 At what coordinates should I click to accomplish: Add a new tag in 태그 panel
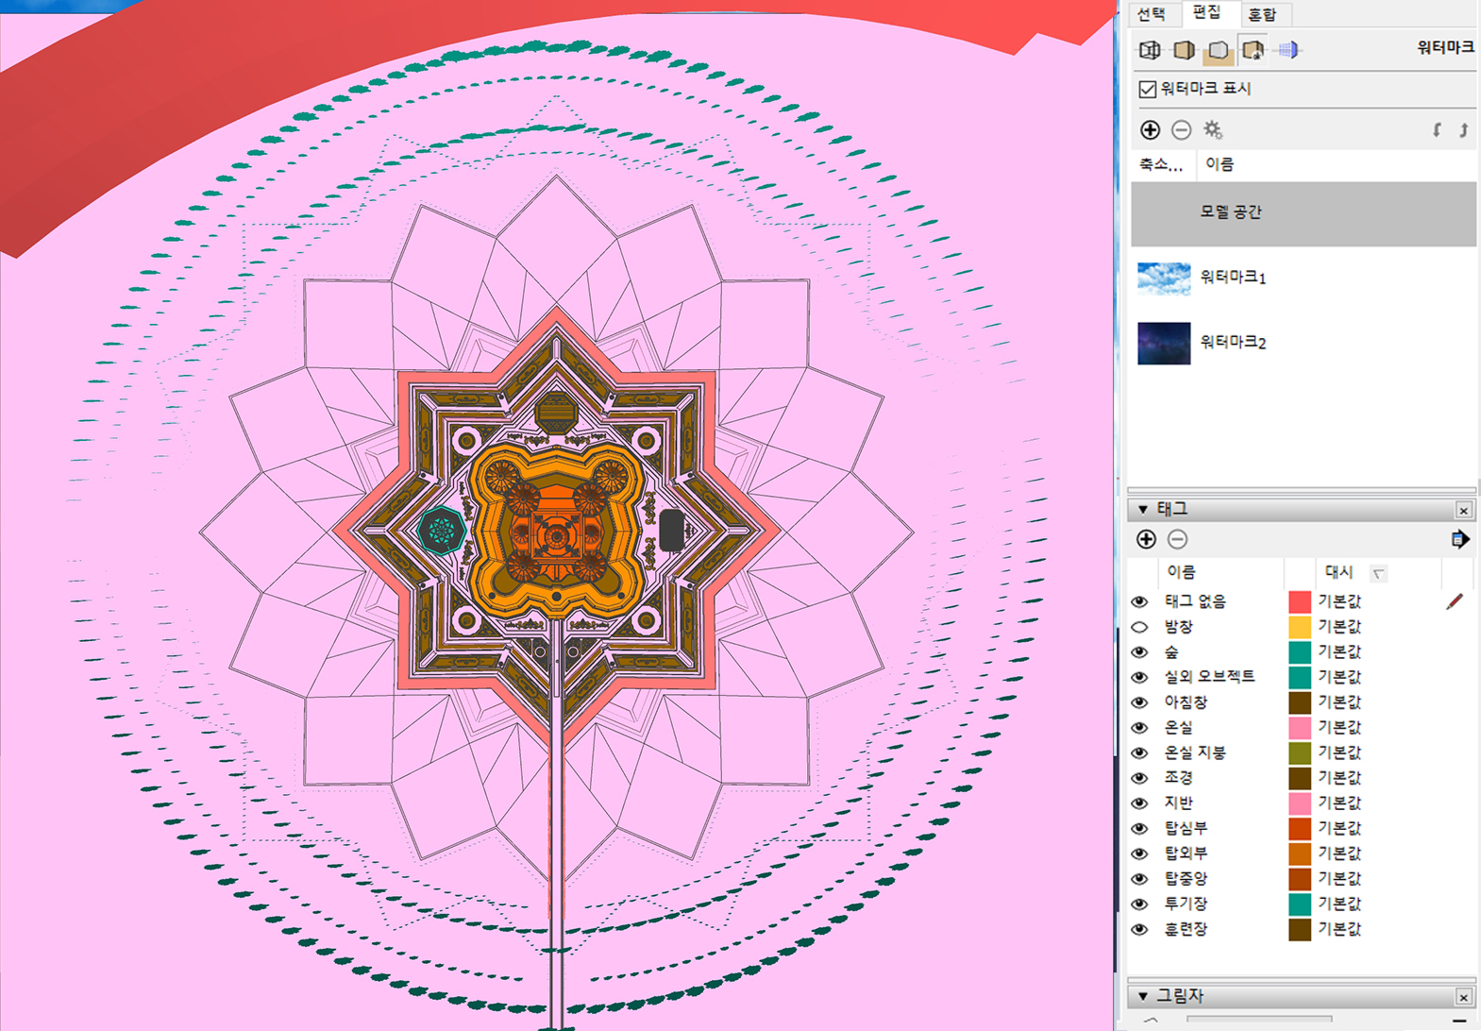pyautogui.click(x=1146, y=539)
